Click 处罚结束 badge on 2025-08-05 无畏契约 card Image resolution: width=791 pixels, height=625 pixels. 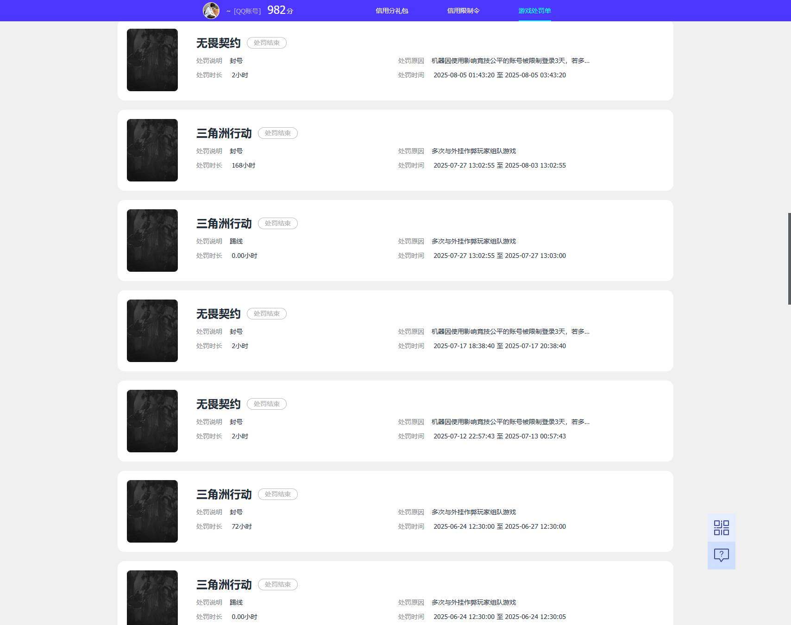[267, 43]
